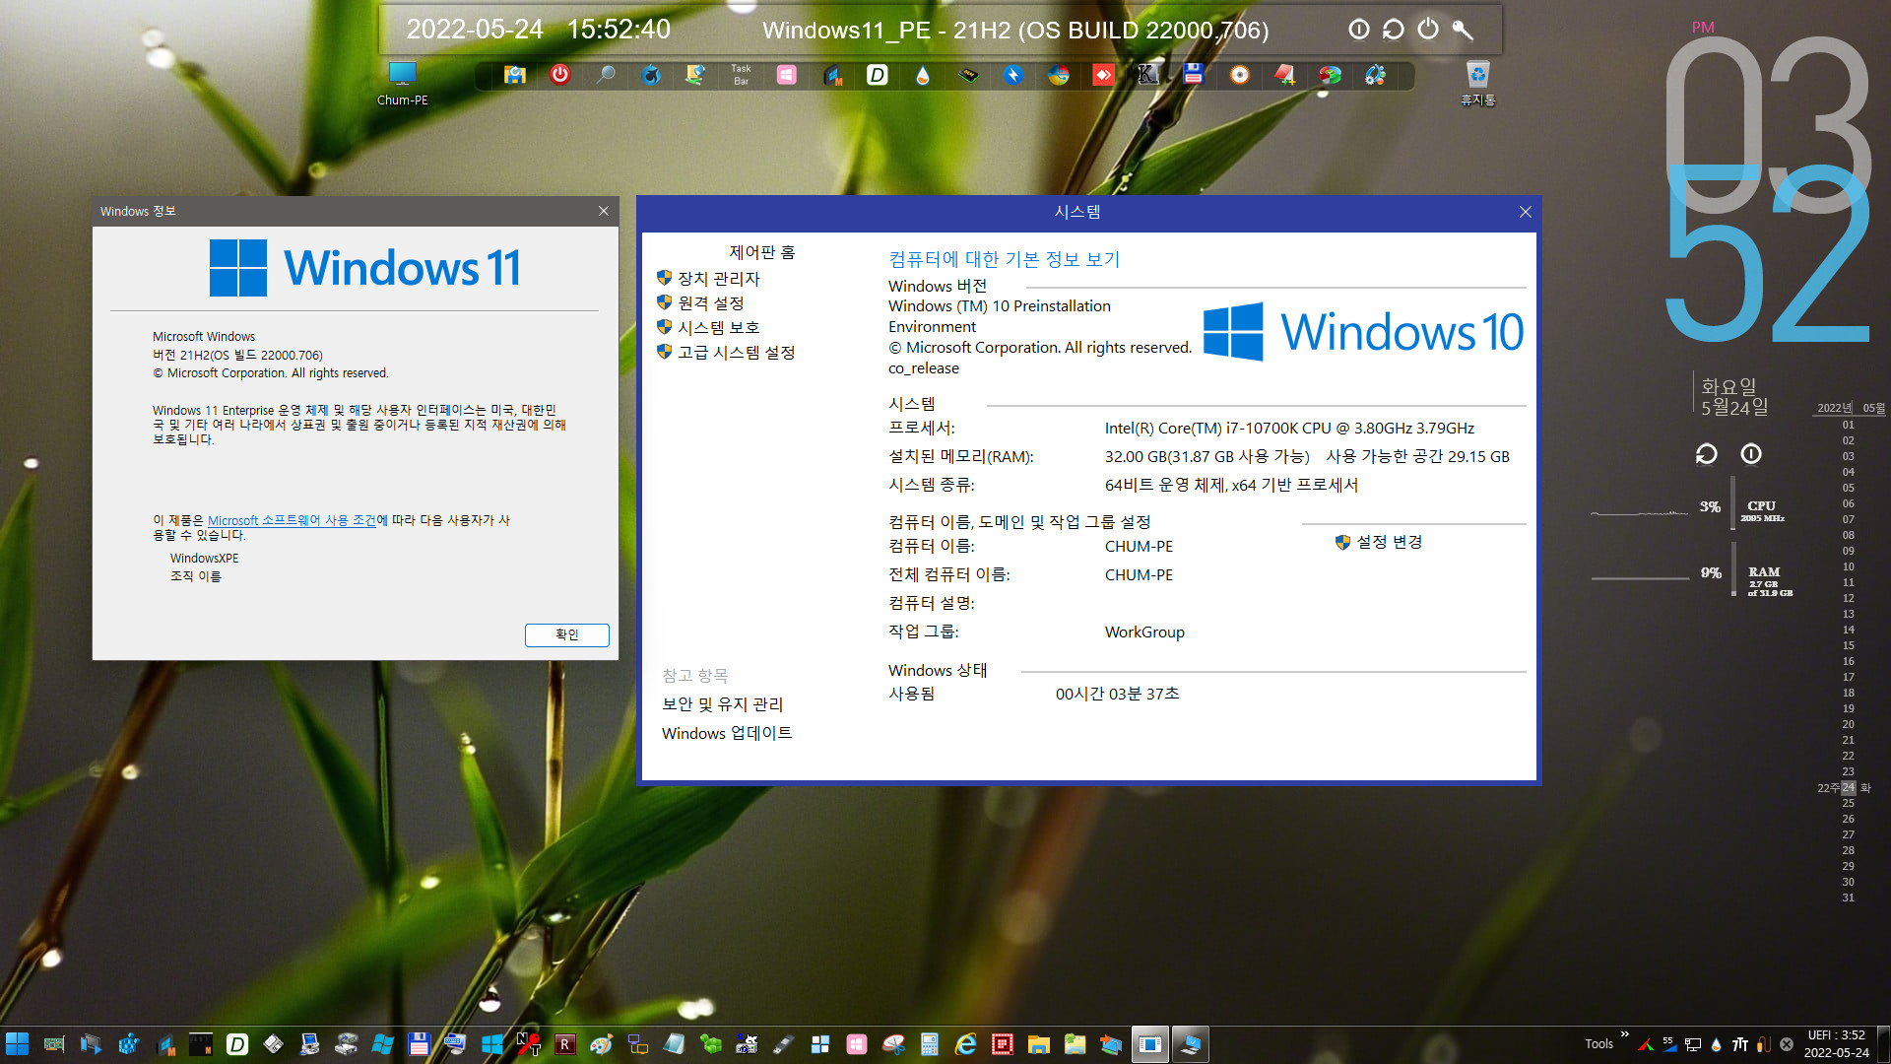The width and height of the screenshot is (1891, 1064).
Task: Click the taskbar clock UEFI 3:52
Action: tap(1836, 1044)
